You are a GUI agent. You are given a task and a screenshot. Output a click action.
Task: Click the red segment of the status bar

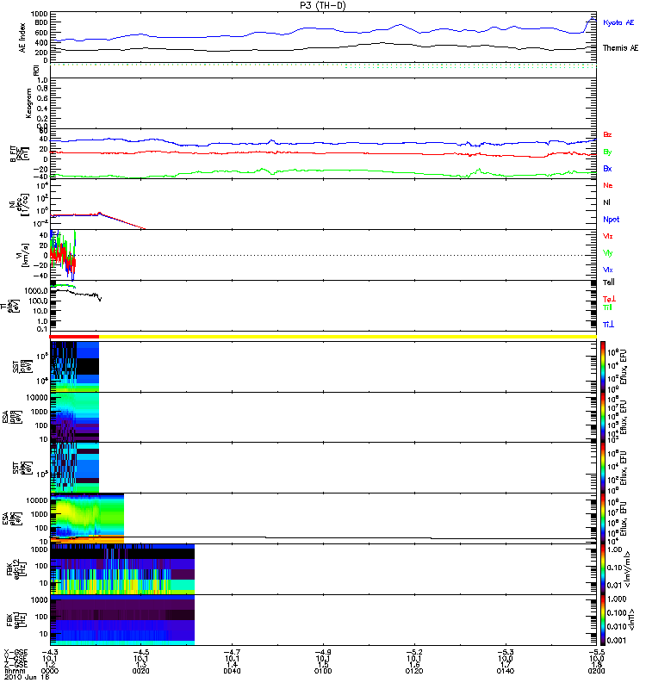74,337
